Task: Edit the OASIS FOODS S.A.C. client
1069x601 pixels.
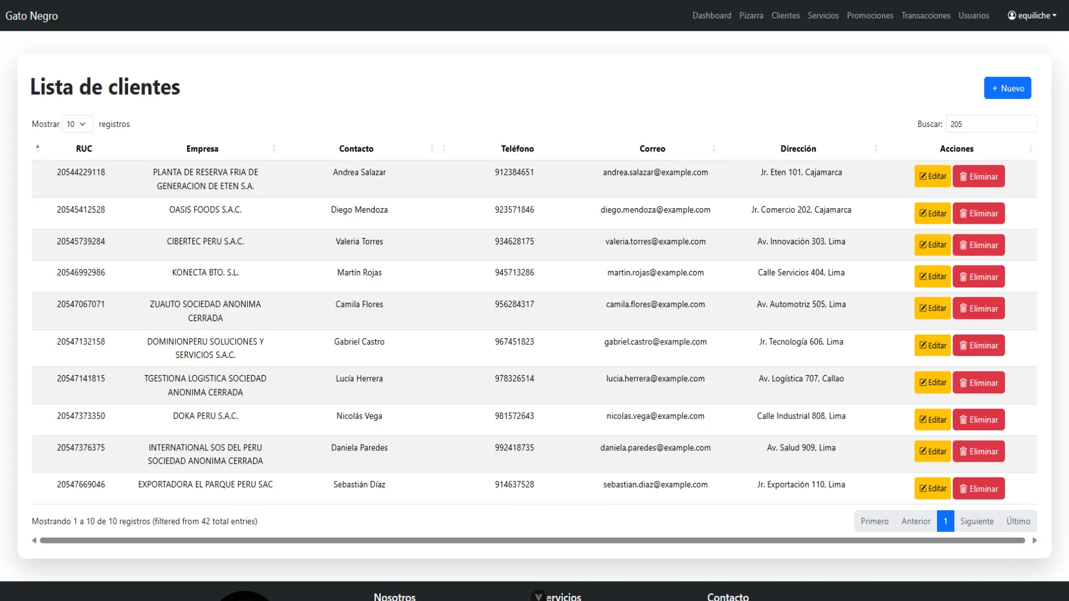Action: coord(932,214)
